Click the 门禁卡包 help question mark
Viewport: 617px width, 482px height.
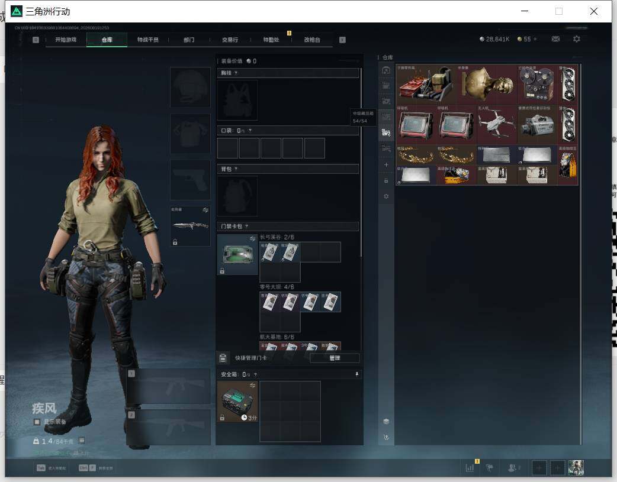click(247, 226)
